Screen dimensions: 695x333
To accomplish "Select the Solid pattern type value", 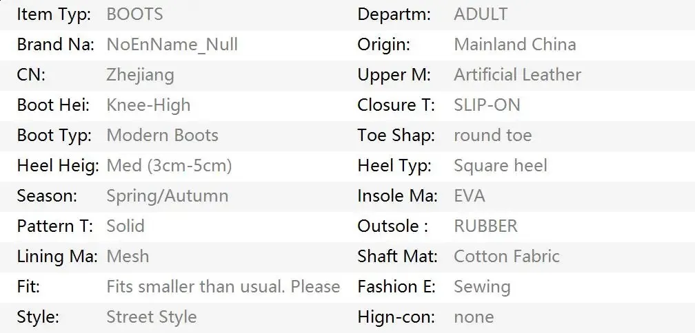I will pos(125,226).
